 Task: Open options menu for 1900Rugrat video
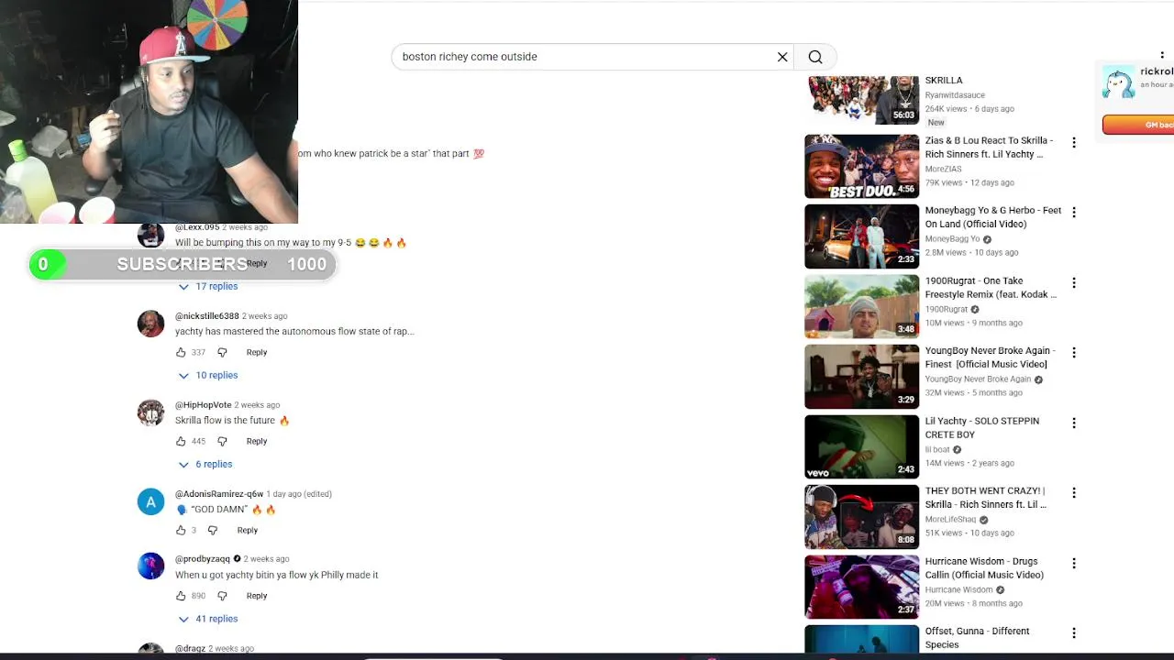(x=1074, y=282)
